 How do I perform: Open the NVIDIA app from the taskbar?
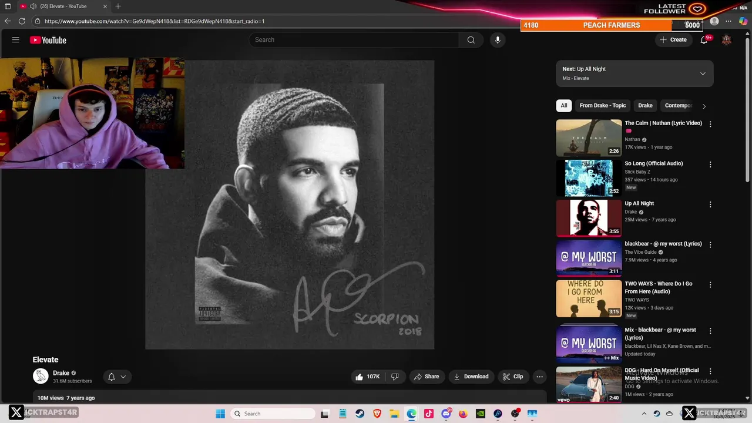tap(481, 414)
